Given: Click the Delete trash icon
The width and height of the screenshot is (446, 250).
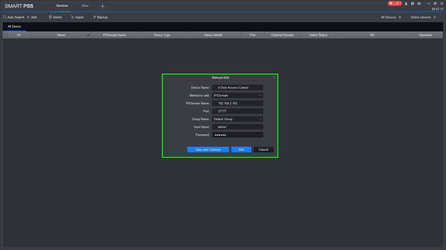Looking at the screenshot, I should [51, 17].
